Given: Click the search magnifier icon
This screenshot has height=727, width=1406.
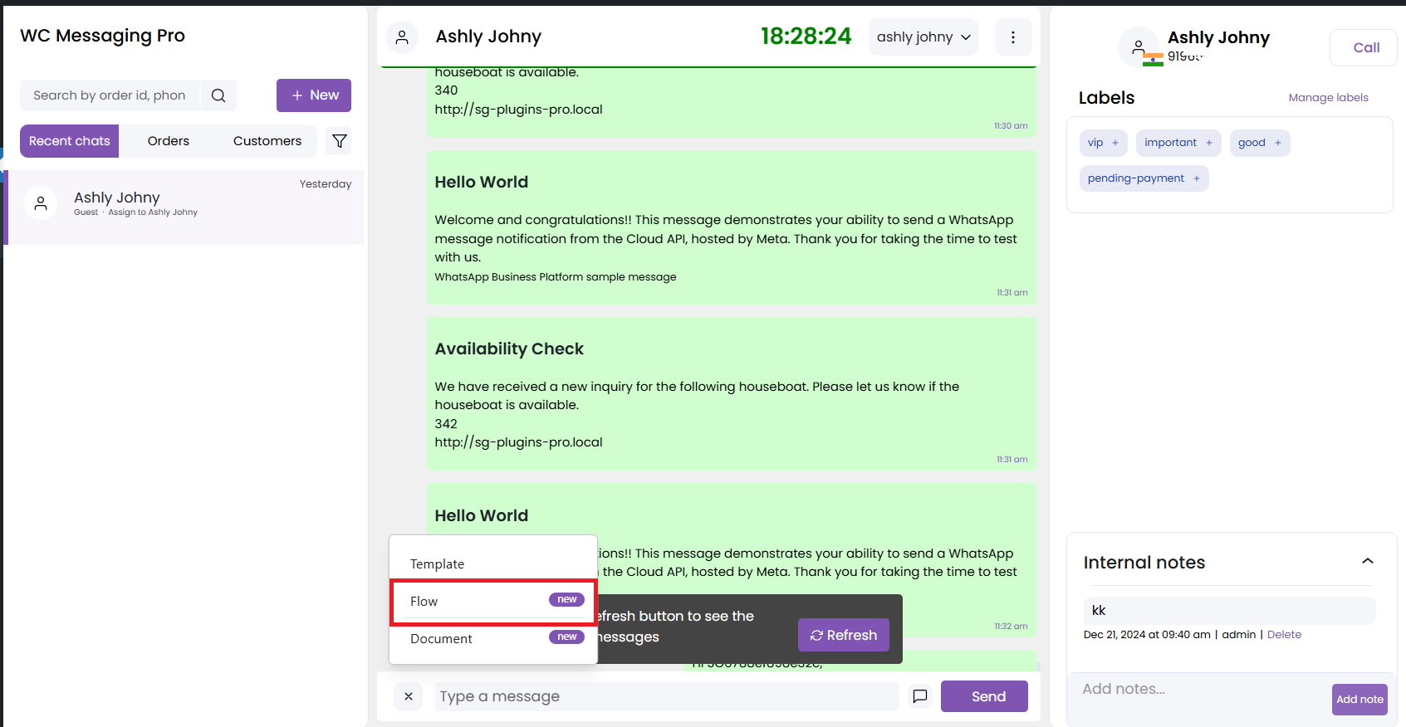Looking at the screenshot, I should tap(218, 95).
